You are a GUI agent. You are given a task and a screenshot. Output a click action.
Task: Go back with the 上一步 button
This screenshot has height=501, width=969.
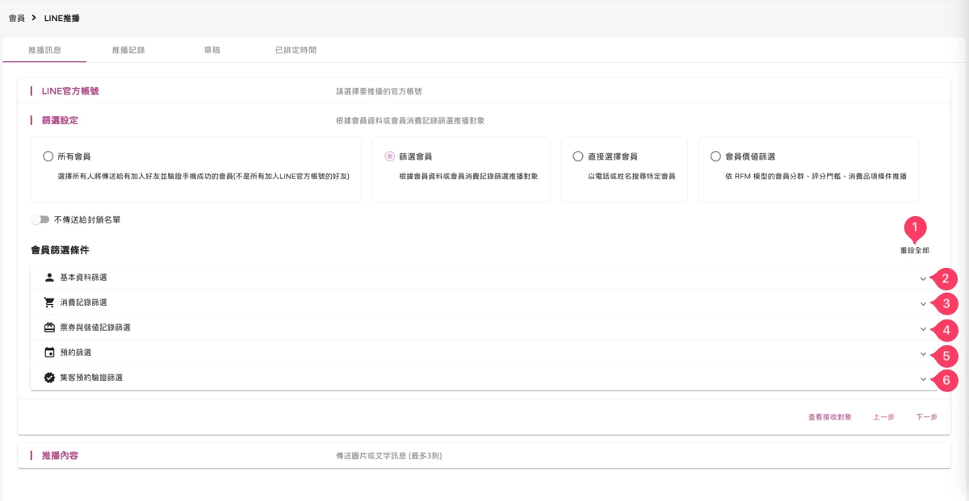point(883,417)
